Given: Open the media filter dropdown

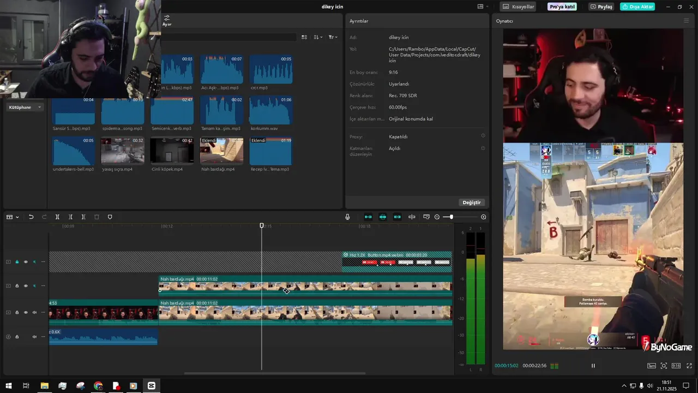Looking at the screenshot, I should (x=333, y=37).
